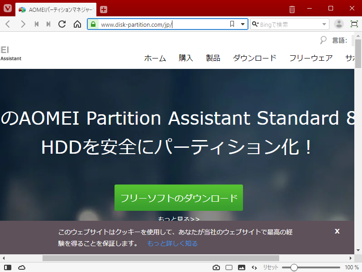
Task: Select the AOMEI Partition Manager tab
Action: pos(56,10)
